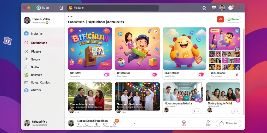This screenshot has height=133, width=267.
Task: Open the user avatar at sidebar bottom
Action: (x=27, y=123)
